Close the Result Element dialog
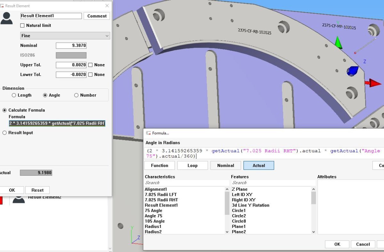Screen dimensions: 384x252 pos(107,6)
